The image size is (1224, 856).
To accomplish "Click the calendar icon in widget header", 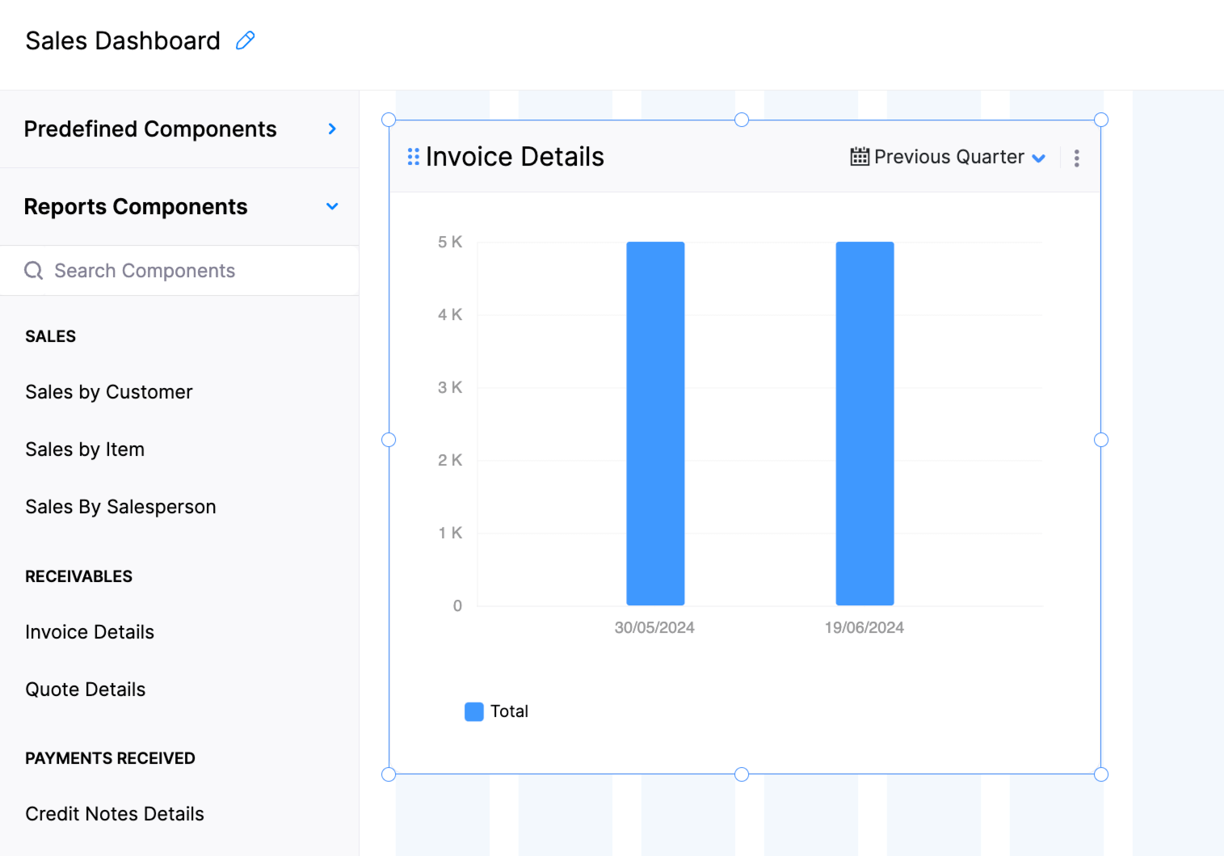I will [x=860, y=157].
